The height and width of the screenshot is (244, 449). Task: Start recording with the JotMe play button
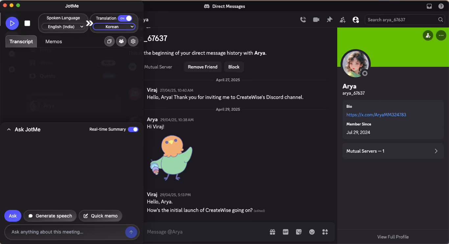(x=12, y=23)
